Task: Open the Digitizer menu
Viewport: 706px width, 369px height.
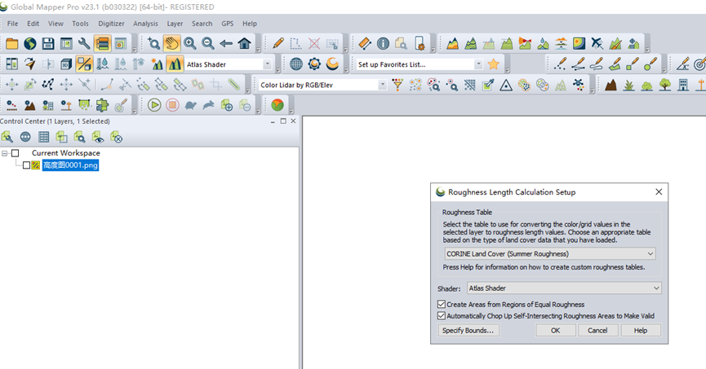Action: (x=111, y=24)
